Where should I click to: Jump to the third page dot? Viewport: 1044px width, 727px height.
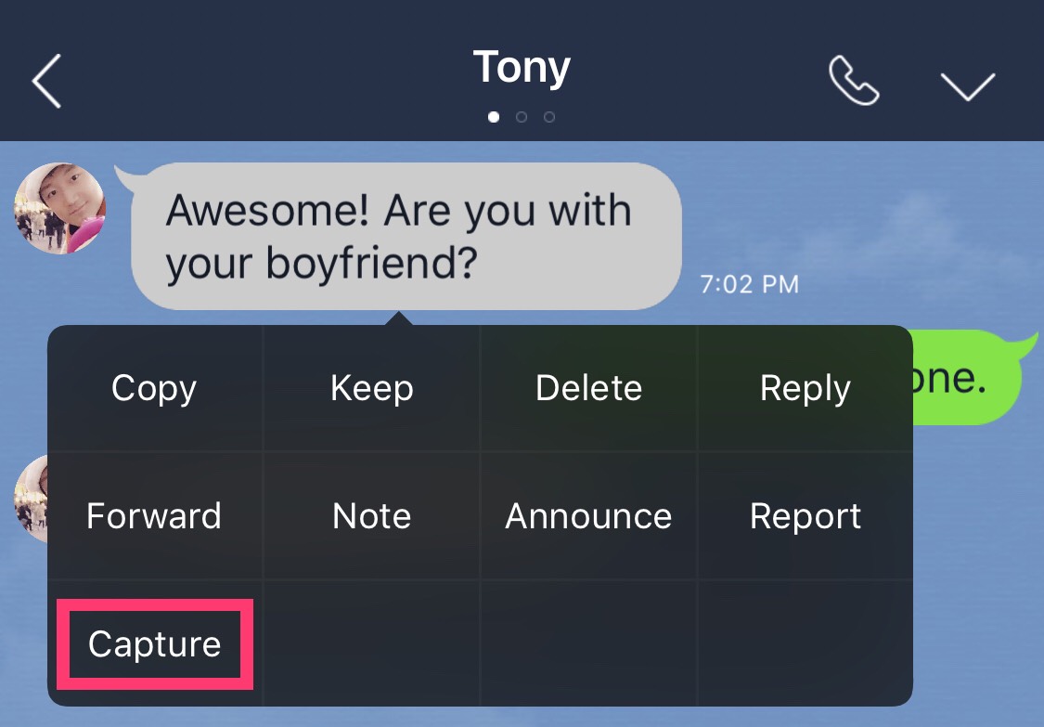click(549, 117)
